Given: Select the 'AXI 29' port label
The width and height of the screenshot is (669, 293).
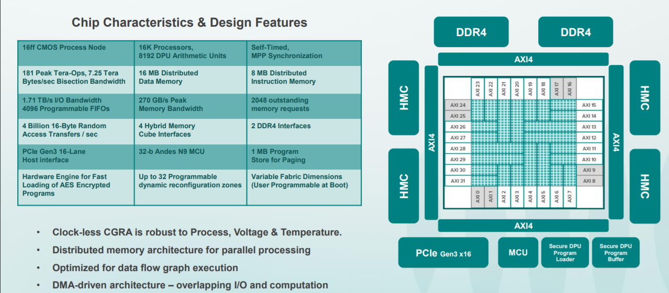Looking at the screenshot, I should (458, 159).
